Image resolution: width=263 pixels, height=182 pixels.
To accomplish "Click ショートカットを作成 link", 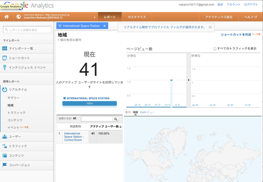I will point(236,34).
